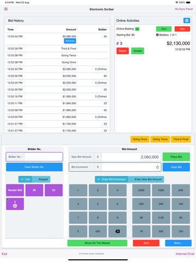Tap keypad digit 5
This screenshot has width=196, height=262.
(97, 204)
